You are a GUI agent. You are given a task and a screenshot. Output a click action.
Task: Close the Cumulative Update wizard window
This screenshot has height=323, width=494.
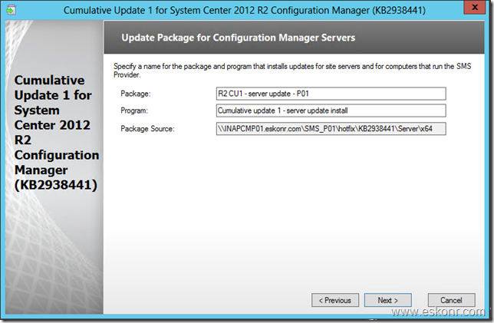(475, 7)
